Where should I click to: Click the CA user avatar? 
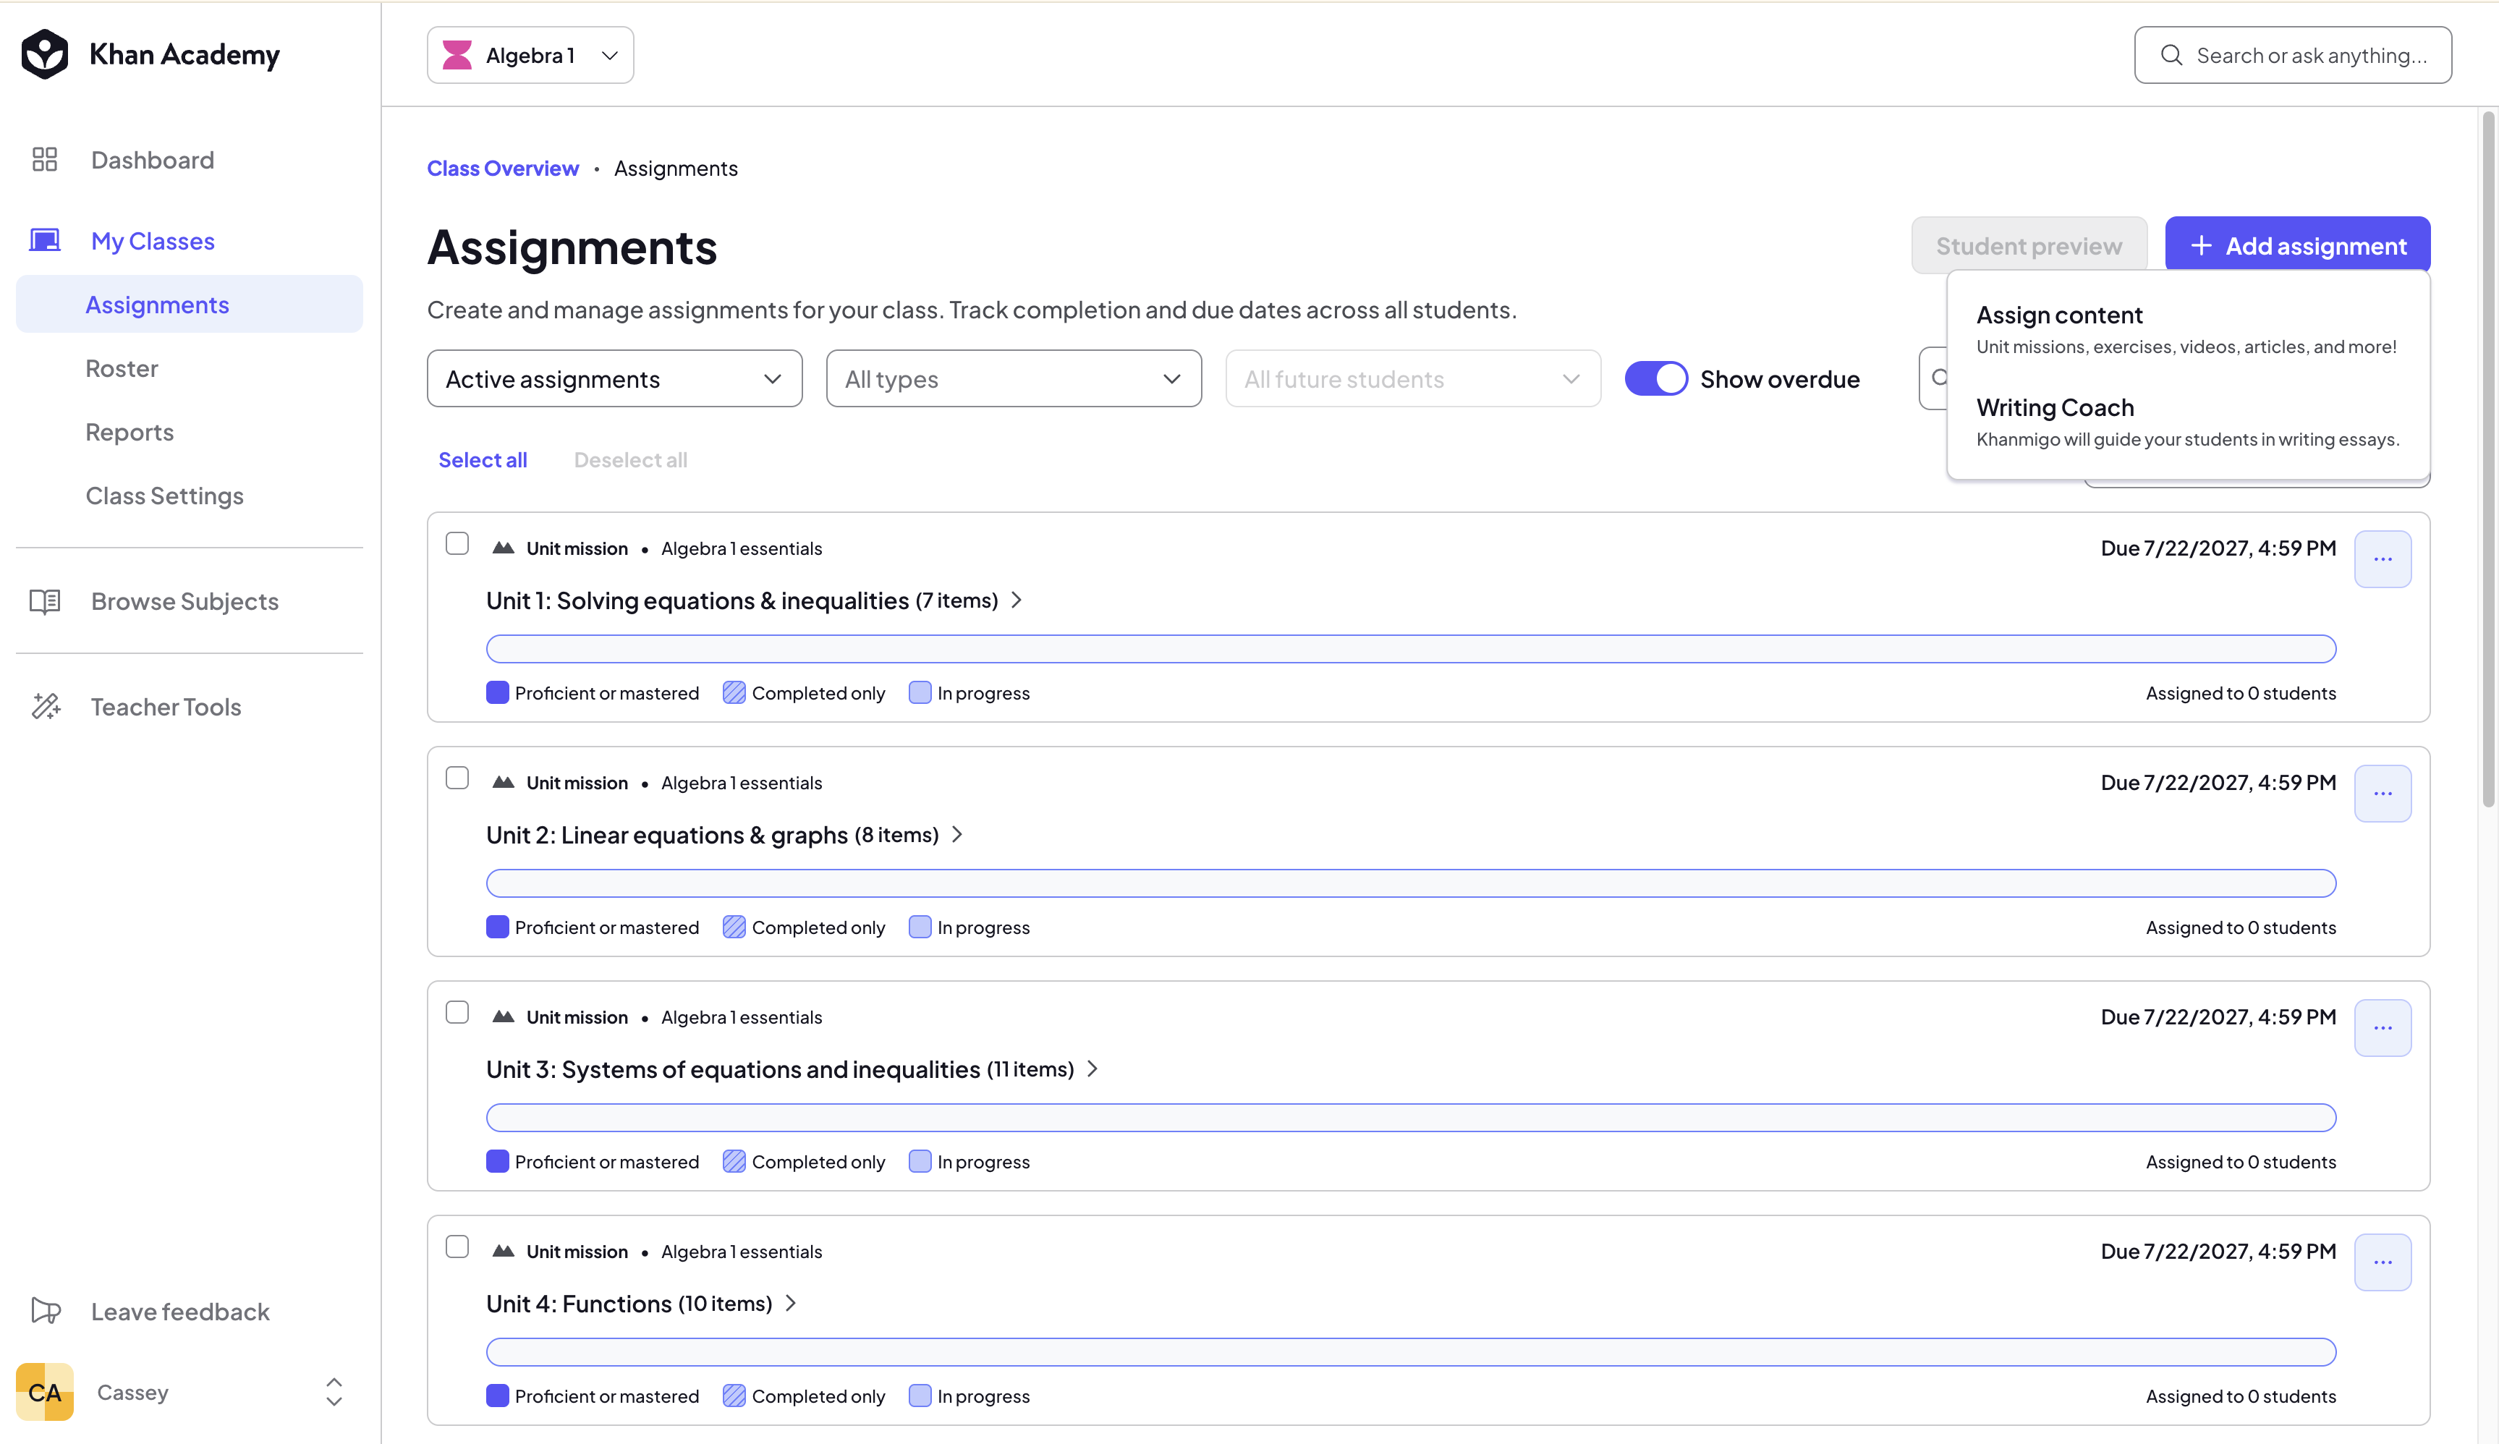45,1391
